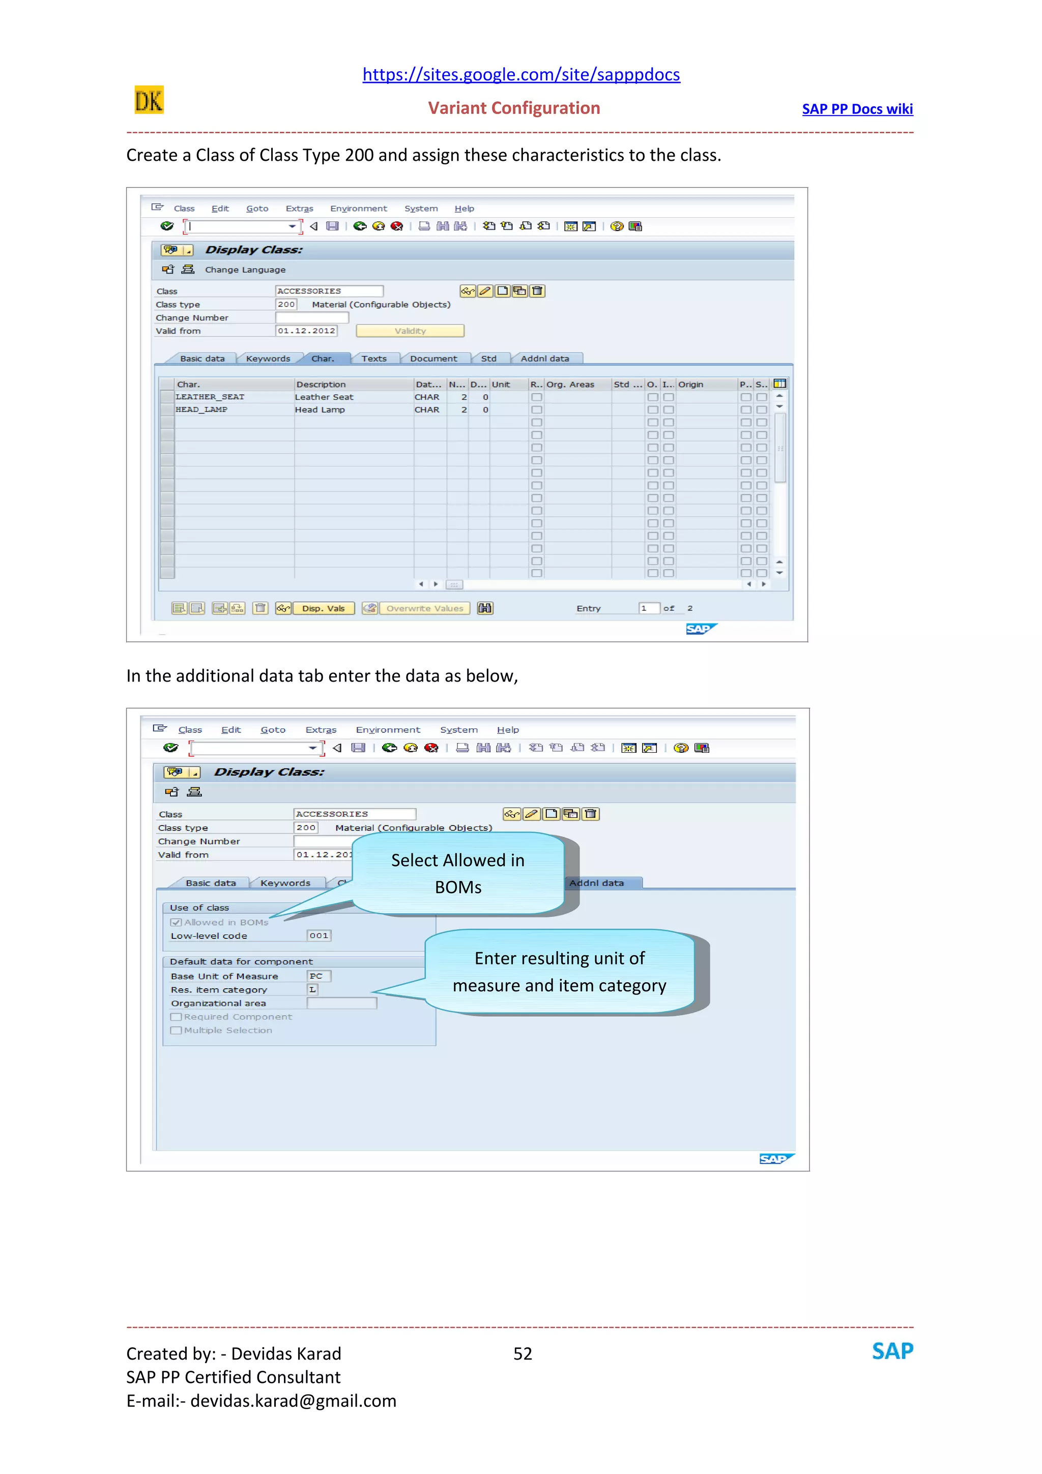Click Help question-mark icon in lower SAP screenshot
This screenshot has height=1474, width=1042.
[681, 748]
